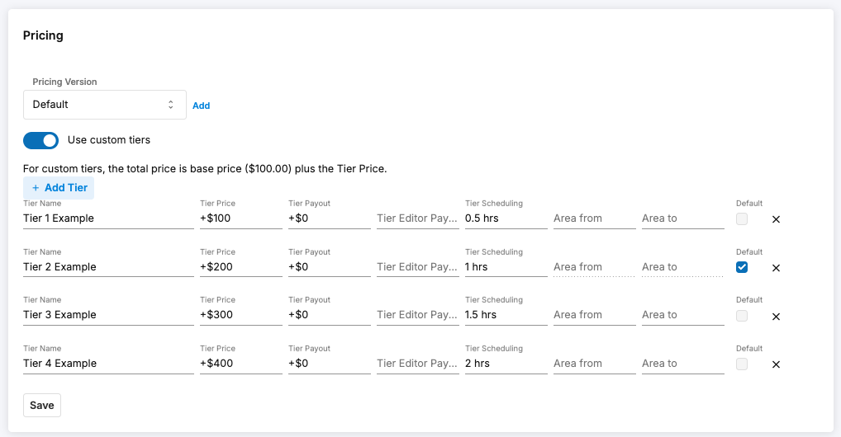Image resolution: width=841 pixels, height=437 pixels.
Task: Focus Tier Editor Pay field in Tier 3 row
Action: [x=418, y=315]
